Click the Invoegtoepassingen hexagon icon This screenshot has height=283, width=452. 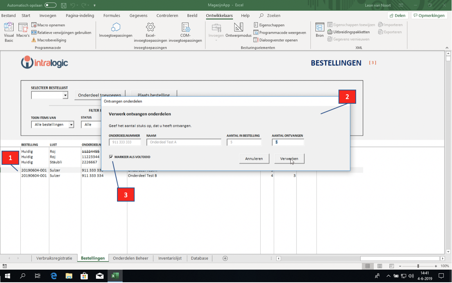click(x=115, y=27)
